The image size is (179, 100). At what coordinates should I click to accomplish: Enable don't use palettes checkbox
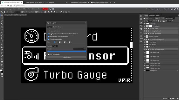pos(48,54)
